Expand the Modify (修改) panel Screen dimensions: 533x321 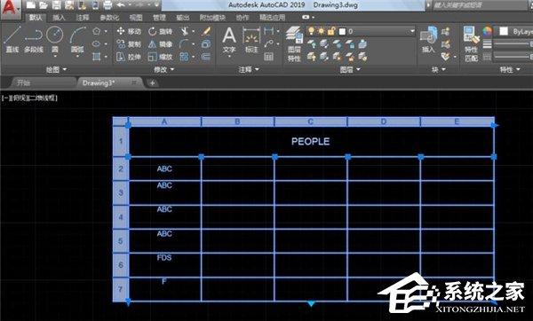(163, 69)
